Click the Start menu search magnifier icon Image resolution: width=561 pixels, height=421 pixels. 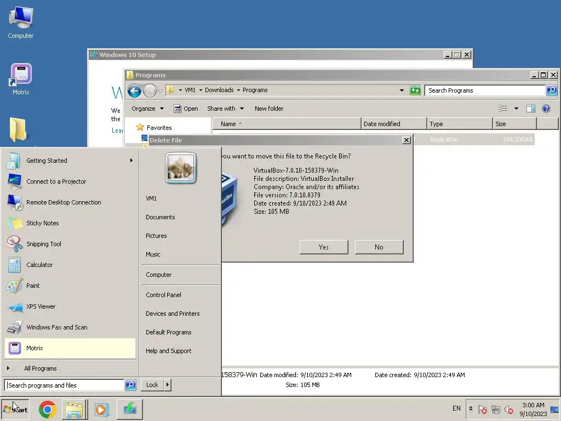(x=130, y=385)
